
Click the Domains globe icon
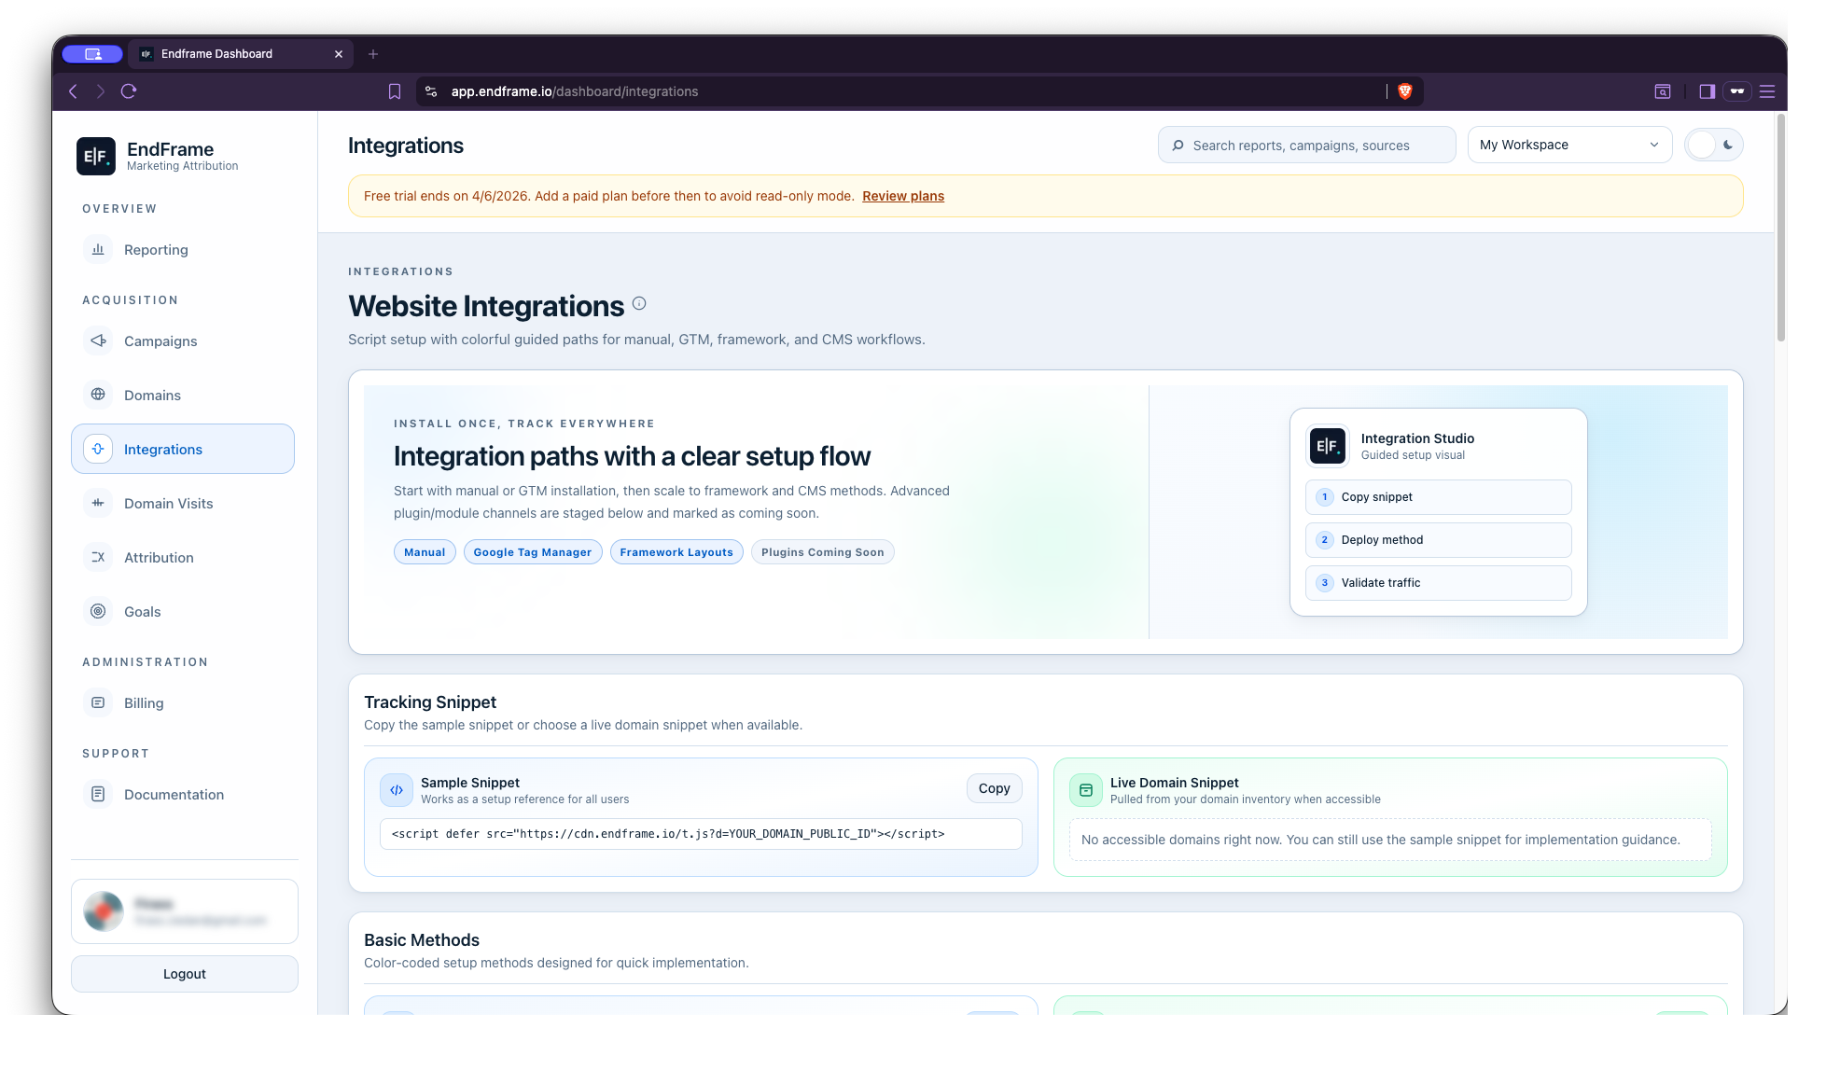click(x=98, y=395)
